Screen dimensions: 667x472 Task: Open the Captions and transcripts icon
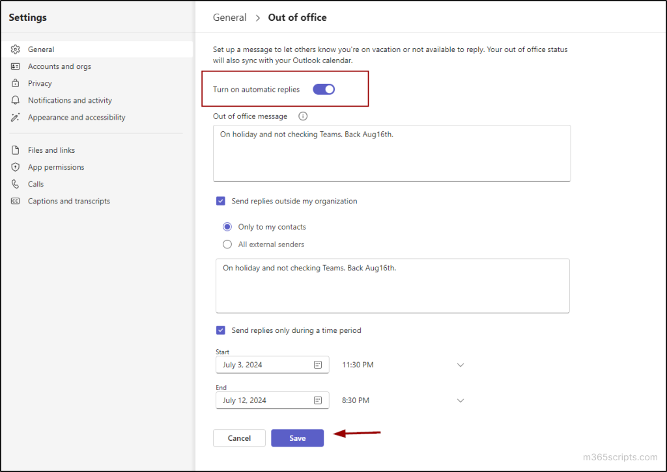[x=15, y=201]
